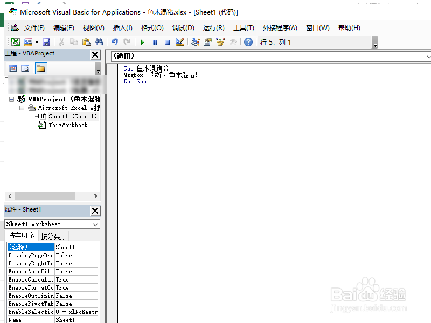Open the 运行(R) menu
The image size is (431, 323).
click(213, 28)
